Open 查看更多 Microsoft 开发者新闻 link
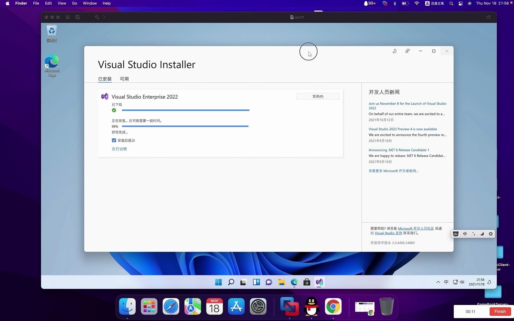The height and width of the screenshot is (321, 514). coord(394,171)
